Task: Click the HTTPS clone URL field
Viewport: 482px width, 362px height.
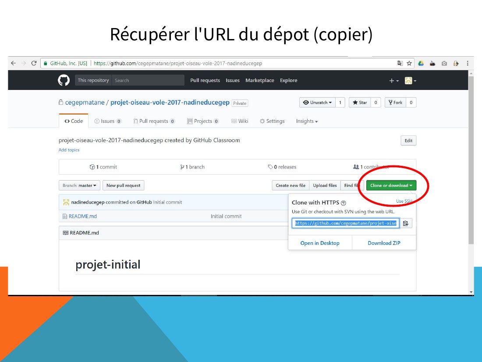Action: pos(346,223)
